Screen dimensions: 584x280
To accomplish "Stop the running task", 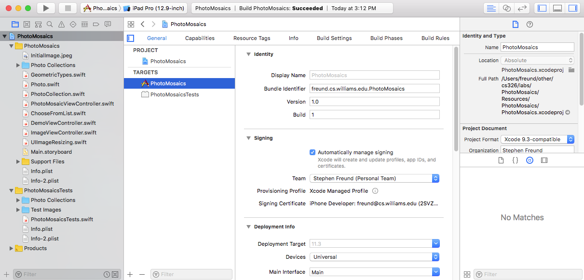I will point(68,8).
